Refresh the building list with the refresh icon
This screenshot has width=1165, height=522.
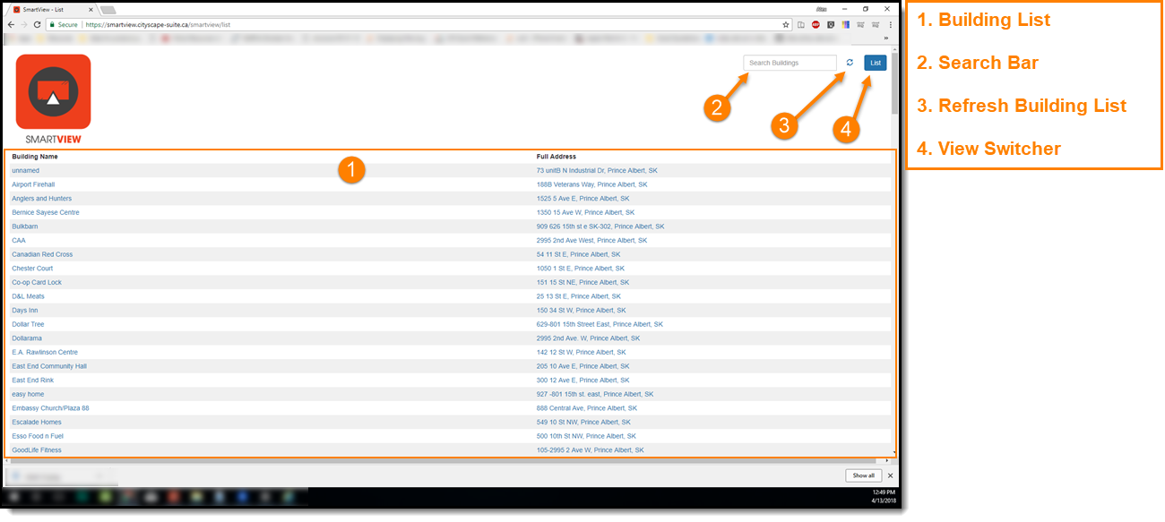850,63
